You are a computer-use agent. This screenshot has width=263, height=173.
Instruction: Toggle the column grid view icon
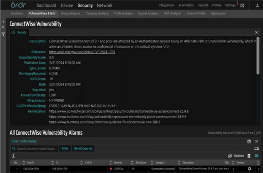tap(257, 156)
